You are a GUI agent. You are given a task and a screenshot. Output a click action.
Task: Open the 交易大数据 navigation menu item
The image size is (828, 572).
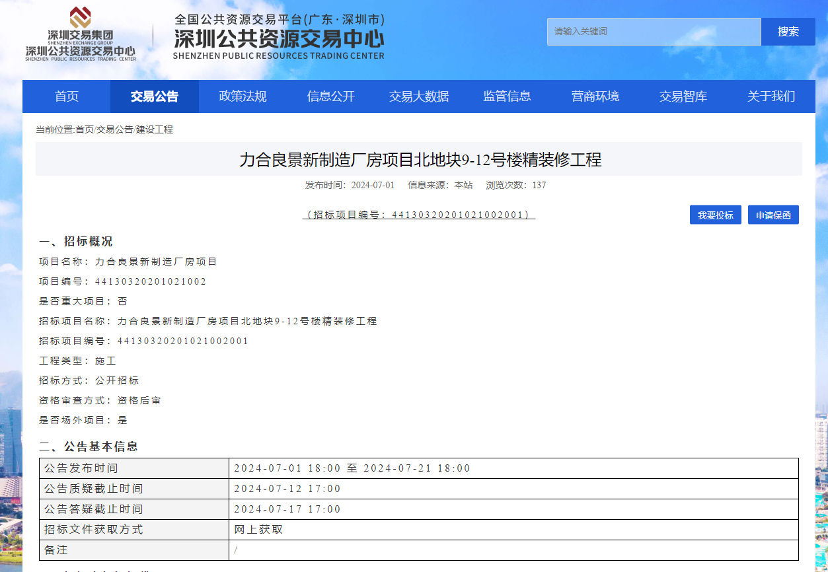point(418,96)
